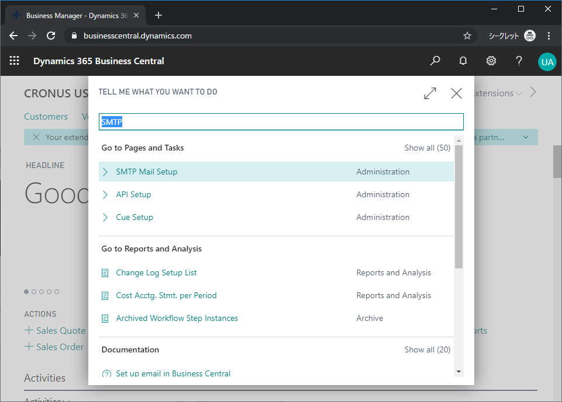Screen dimensions: 562x402
Task: Click the CRONUS company name heading
Action: (56, 94)
